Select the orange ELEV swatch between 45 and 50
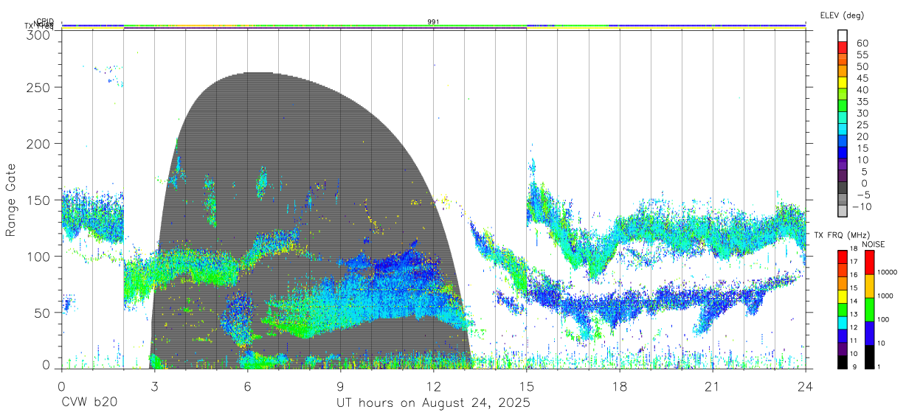Image resolution: width=906 pixels, height=418 pixels. coord(843,72)
